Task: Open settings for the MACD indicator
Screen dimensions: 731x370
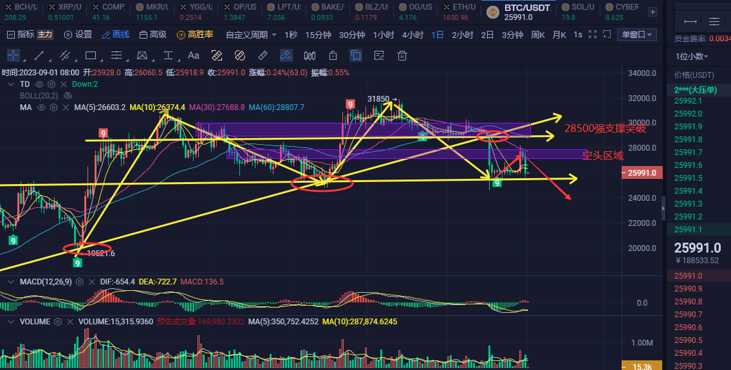Action: [x=80, y=282]
